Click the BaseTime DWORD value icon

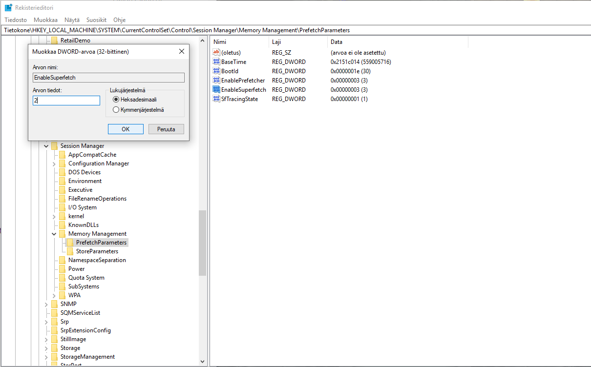click(217, 62)
